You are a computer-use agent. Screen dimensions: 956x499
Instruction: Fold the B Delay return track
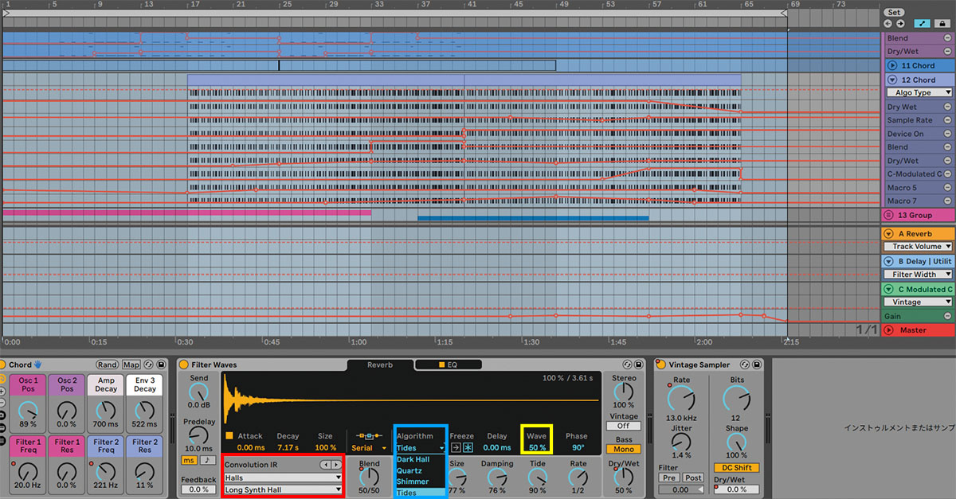(889, 261)
